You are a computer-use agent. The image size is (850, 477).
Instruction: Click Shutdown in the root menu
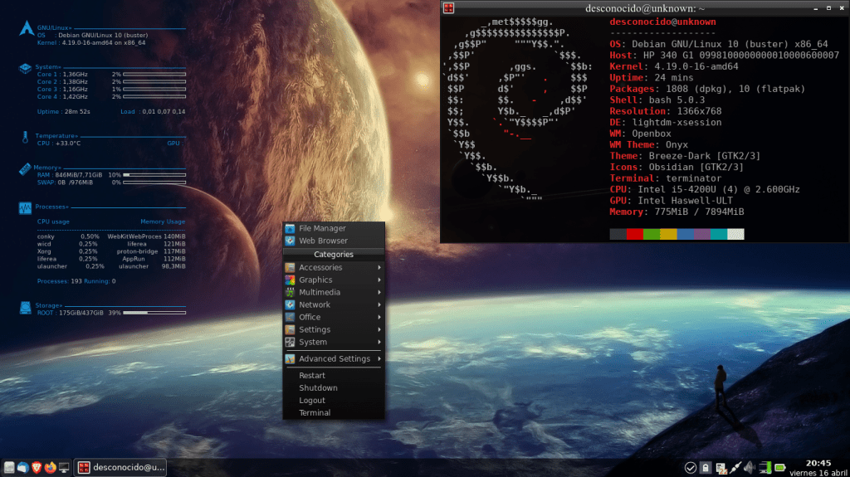pyautogui.click(x=318, y=387)
